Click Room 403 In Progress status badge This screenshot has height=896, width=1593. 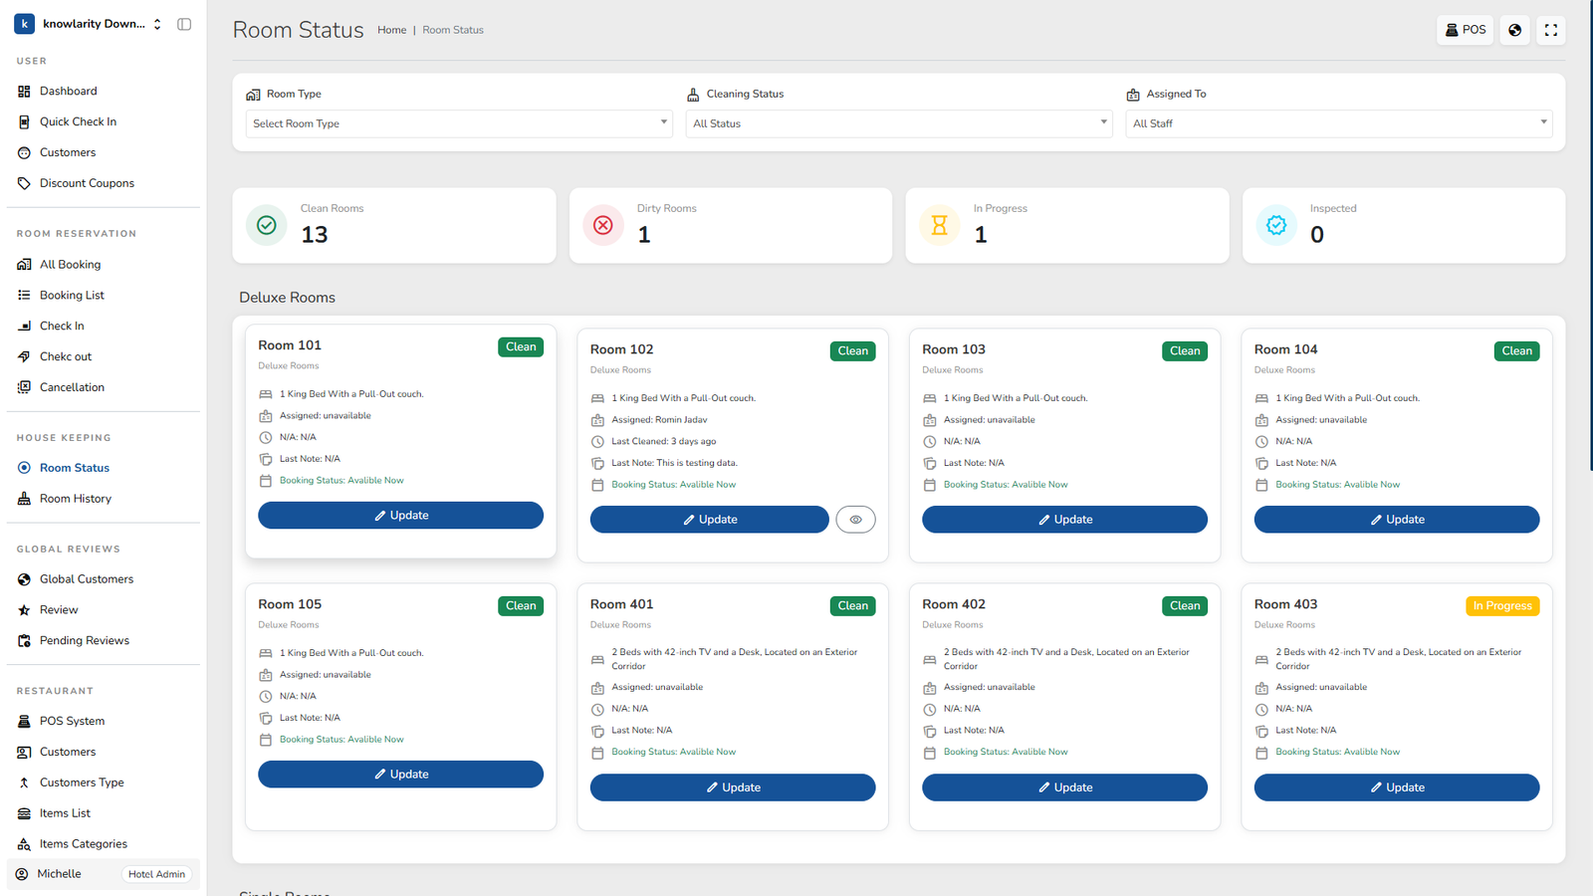(x=1501, y=605)
